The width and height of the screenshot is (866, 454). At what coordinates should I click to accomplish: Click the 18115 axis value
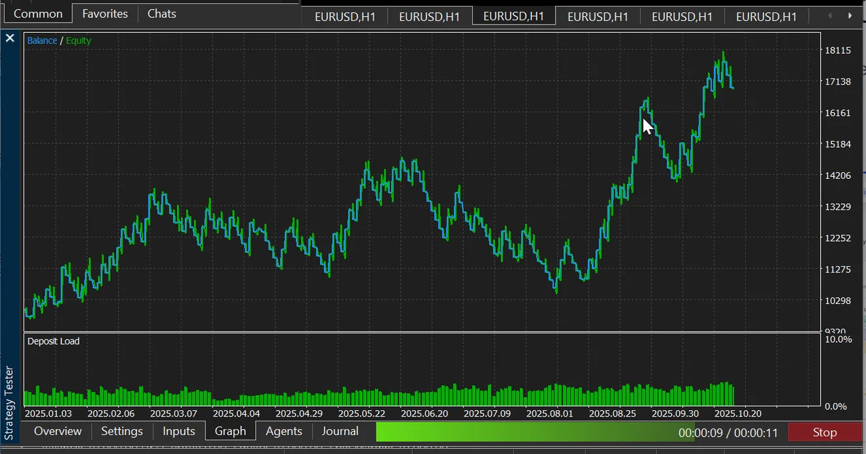[x=837, y=50]
